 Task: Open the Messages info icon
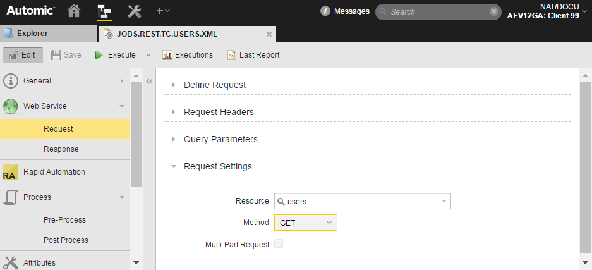325,11
